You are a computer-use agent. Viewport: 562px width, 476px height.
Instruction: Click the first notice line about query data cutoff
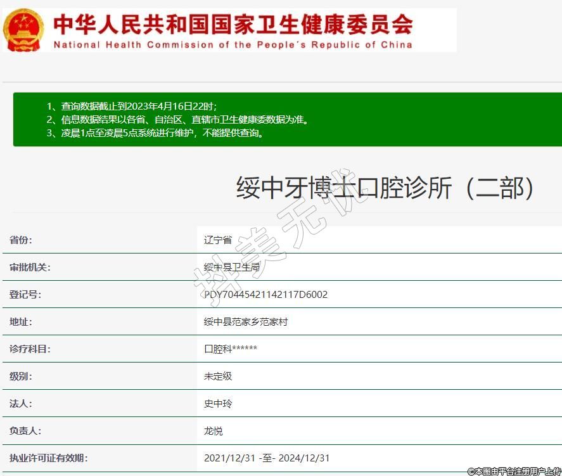pos(136,106)
